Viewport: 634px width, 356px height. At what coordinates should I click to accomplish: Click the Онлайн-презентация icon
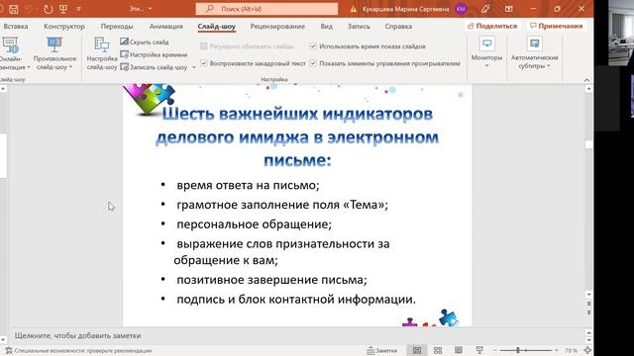tap(10, 45)
